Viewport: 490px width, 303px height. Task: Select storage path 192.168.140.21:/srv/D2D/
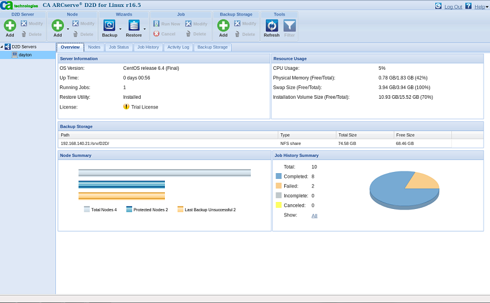(85, 143)
